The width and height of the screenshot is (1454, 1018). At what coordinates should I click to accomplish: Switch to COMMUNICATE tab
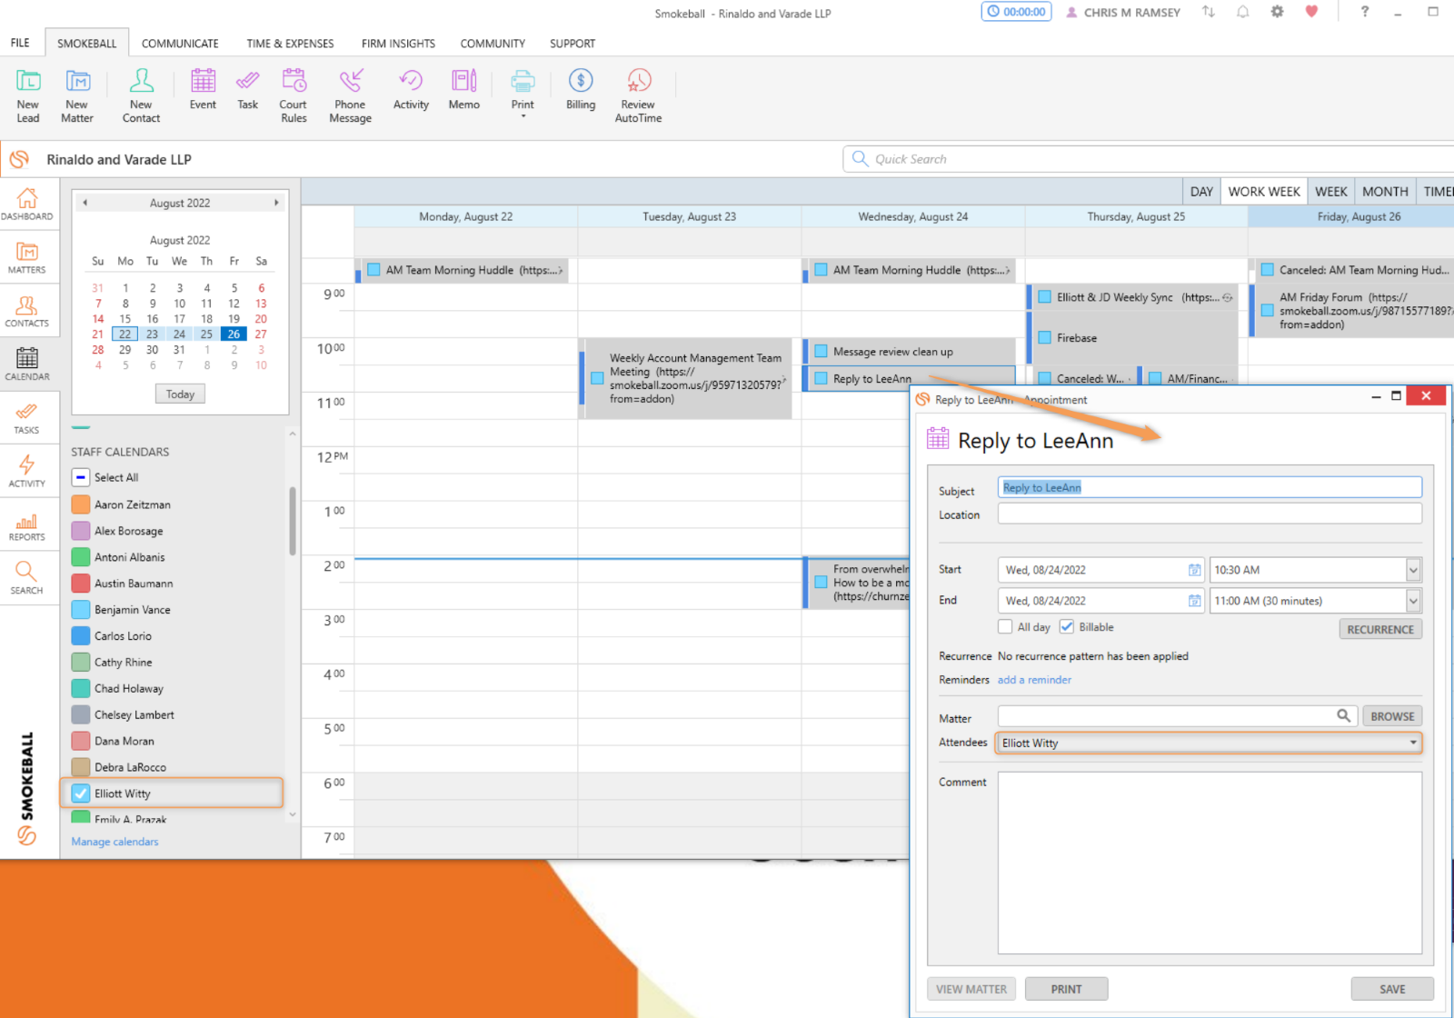pyautogui.click(x=180, y=43)
